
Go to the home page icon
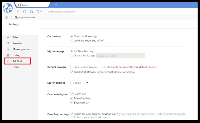(31, 11)
